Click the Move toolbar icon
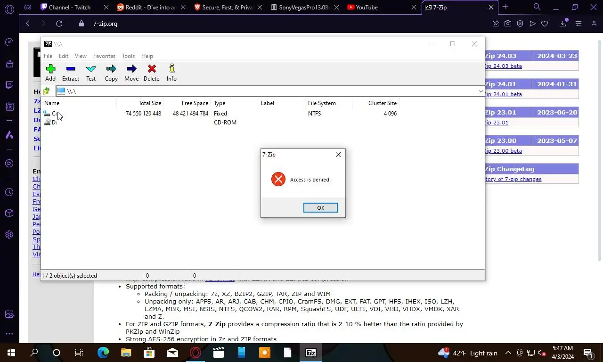603x362 pixels. pyautogui.click(x=131, y=73)
